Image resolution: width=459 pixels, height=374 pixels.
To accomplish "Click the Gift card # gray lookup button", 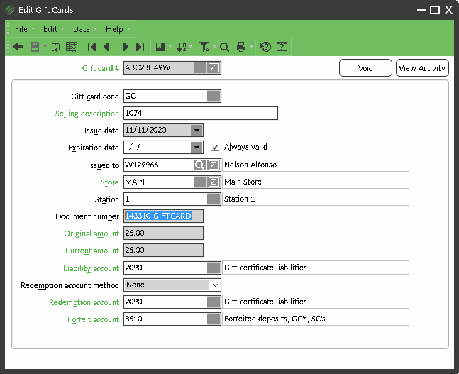I will tap(200, 68).
